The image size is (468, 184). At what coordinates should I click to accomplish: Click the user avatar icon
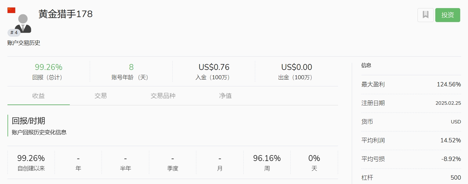coord(23,23)
